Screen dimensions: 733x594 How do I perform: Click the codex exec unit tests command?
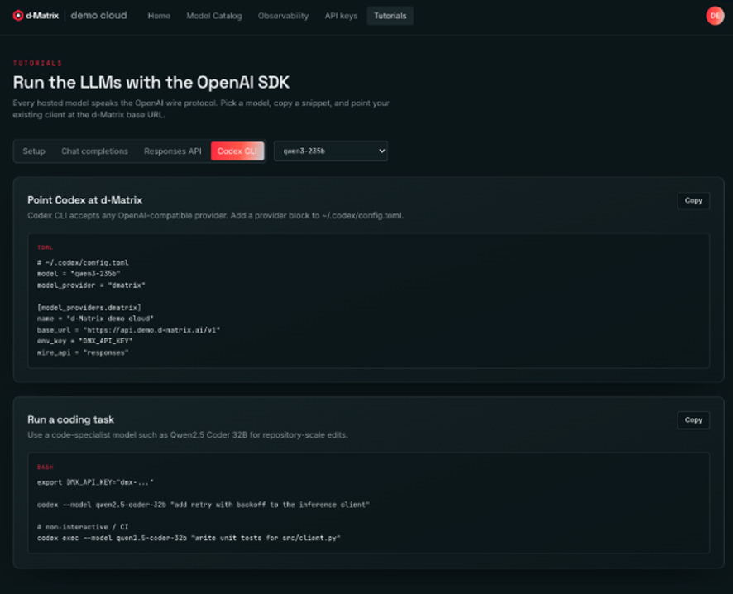(189, 538)
